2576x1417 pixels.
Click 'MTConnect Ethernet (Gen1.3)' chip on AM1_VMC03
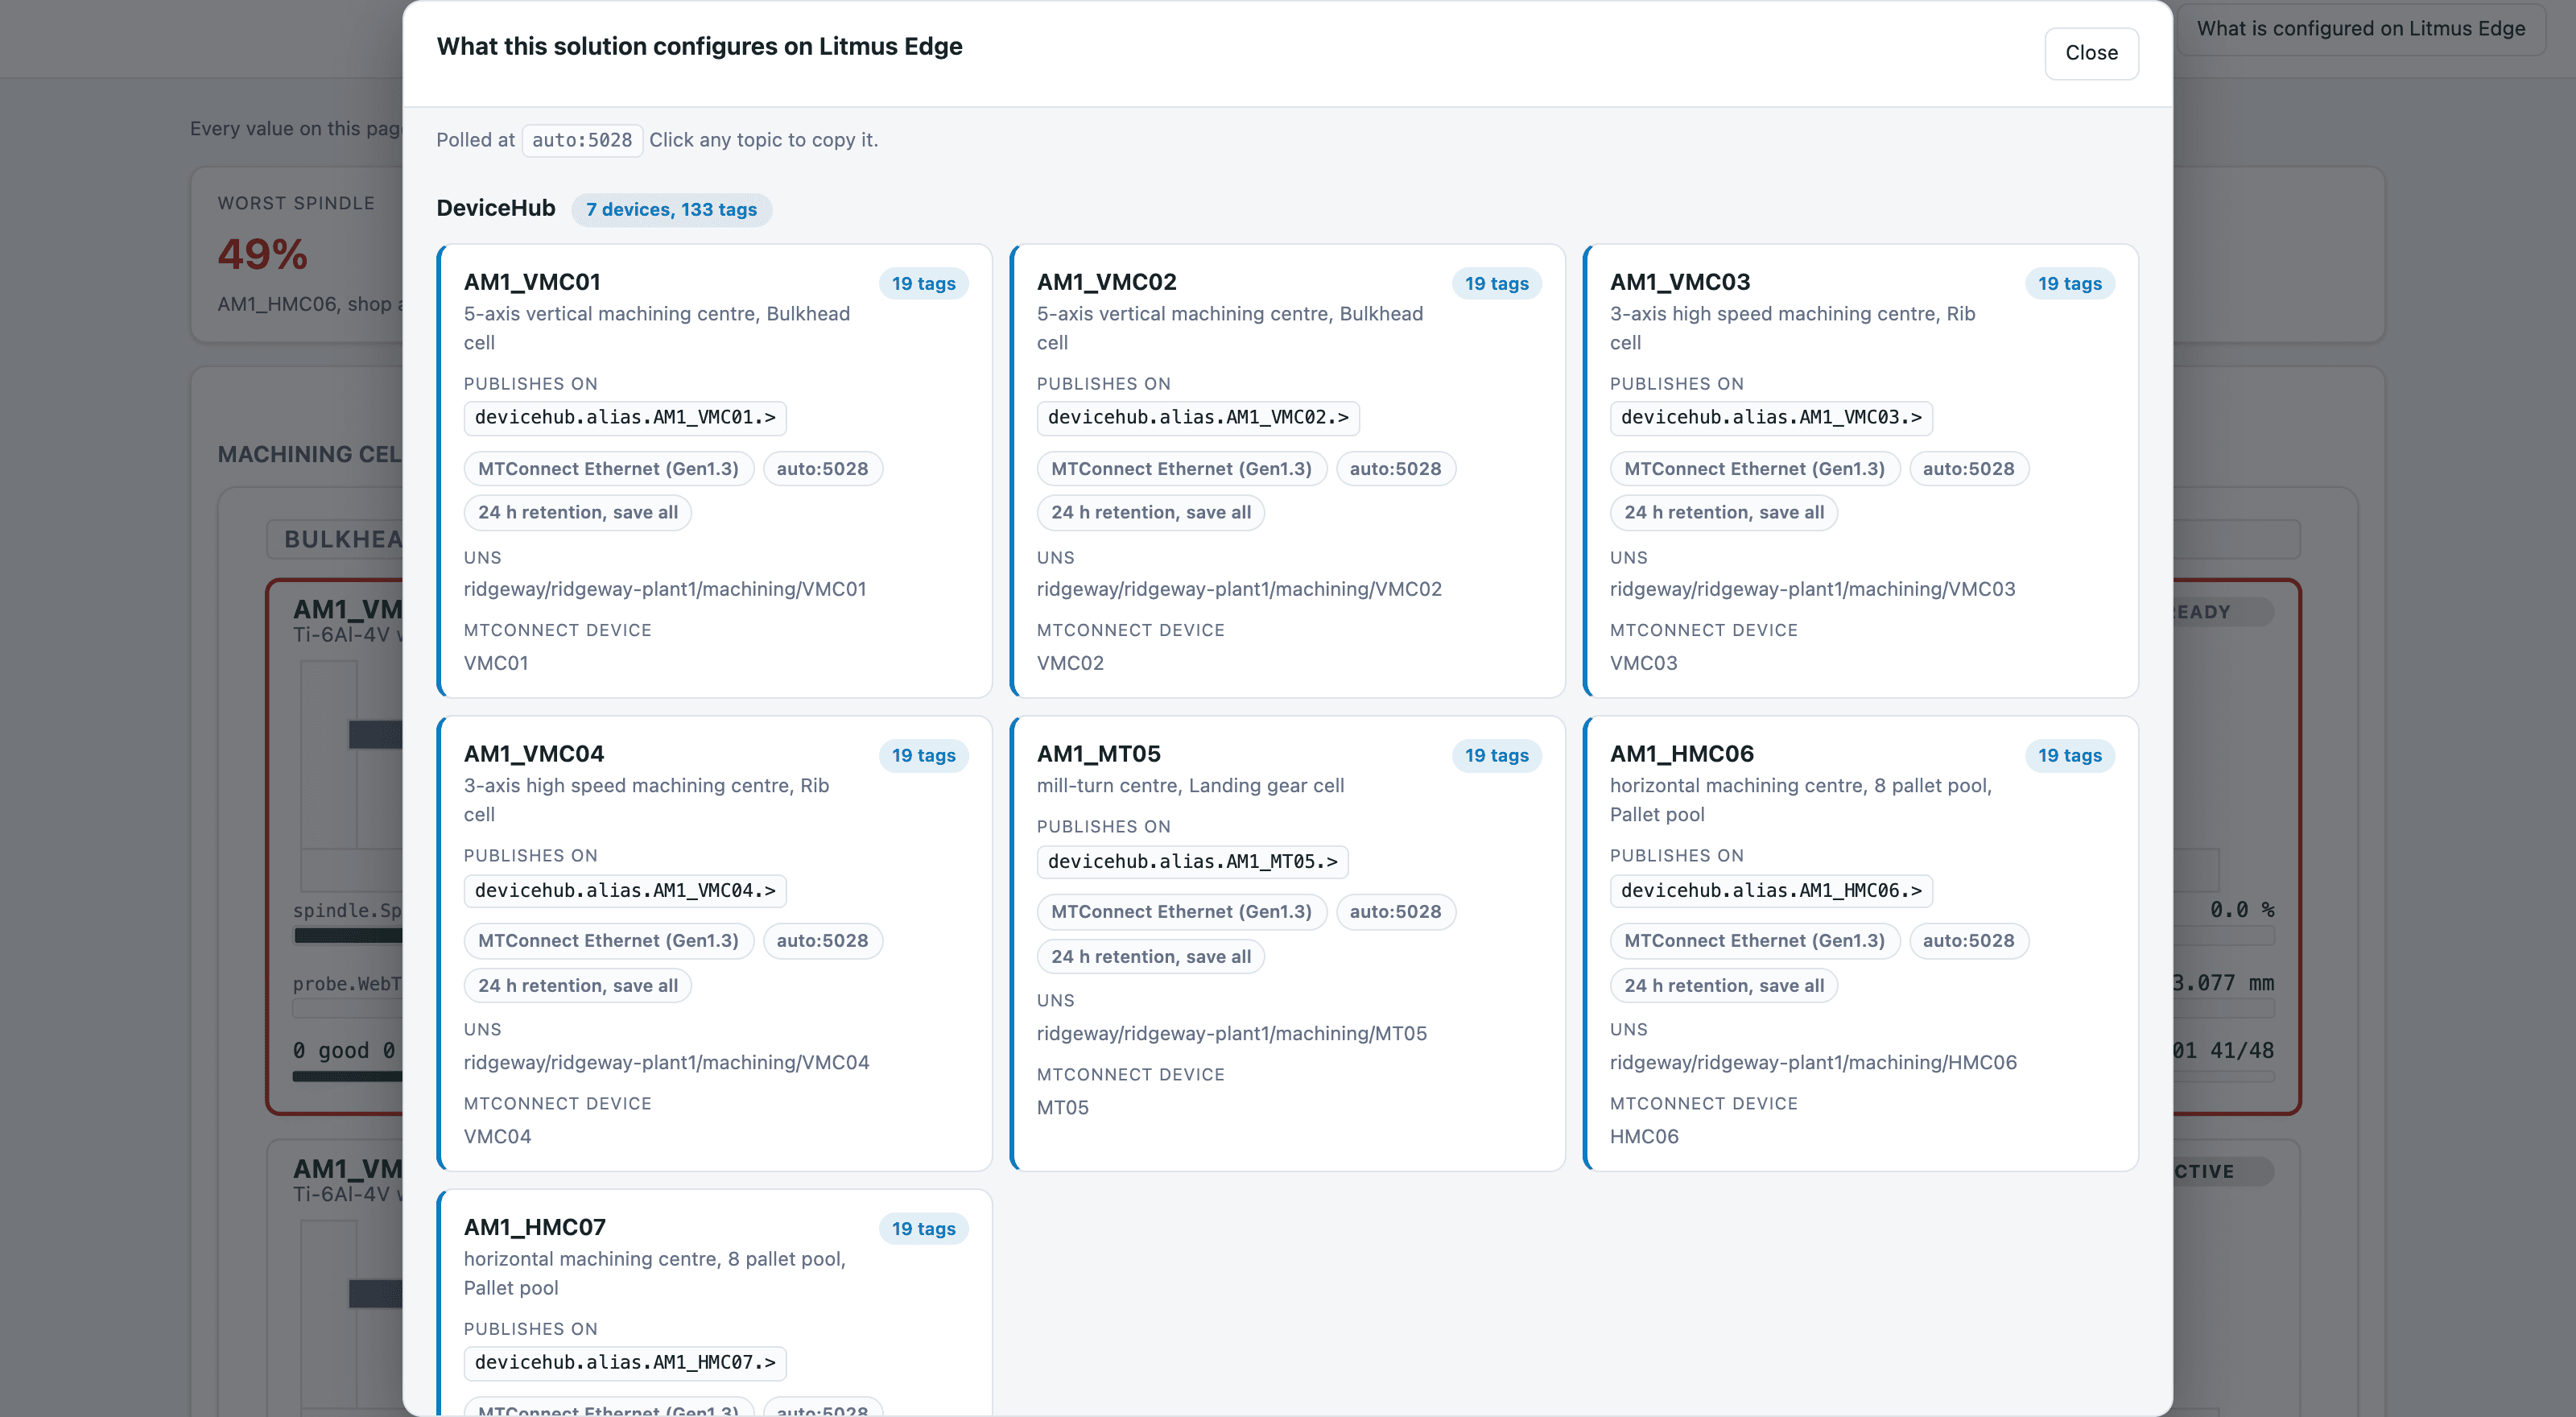[x=1754, y=469]
